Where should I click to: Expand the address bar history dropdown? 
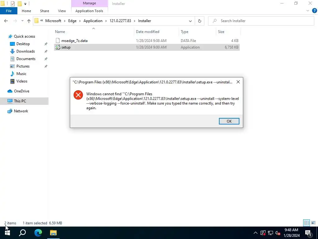point(190,21)
